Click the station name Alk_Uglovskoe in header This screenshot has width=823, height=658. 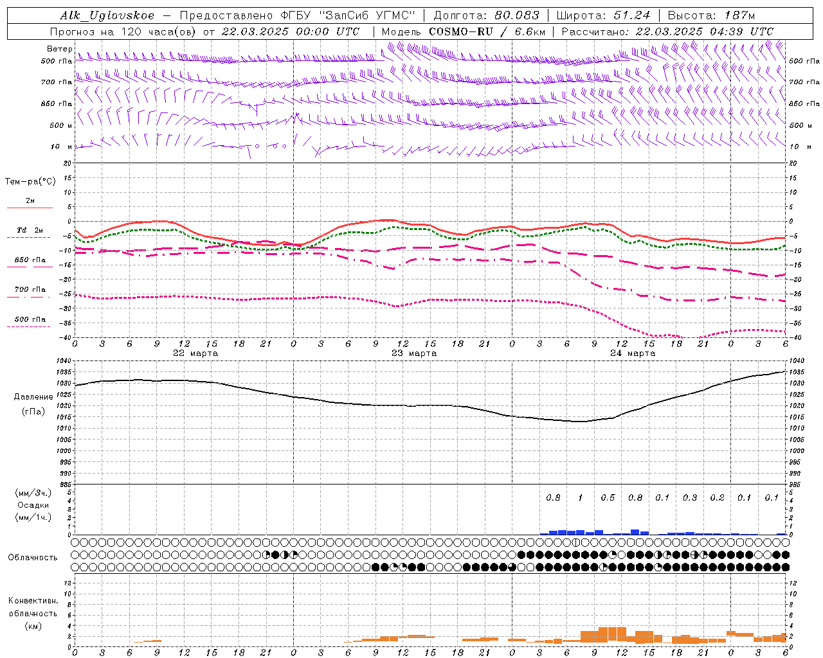click(x=107, y=15)
